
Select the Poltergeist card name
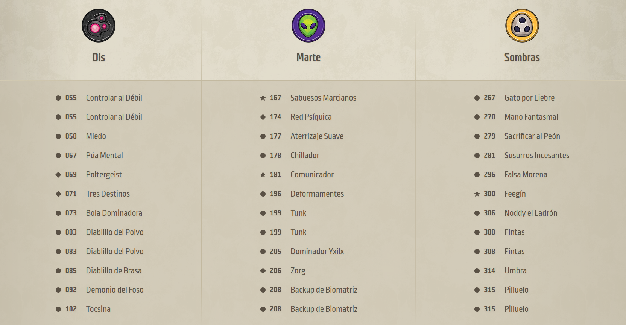tap(104, 175)
